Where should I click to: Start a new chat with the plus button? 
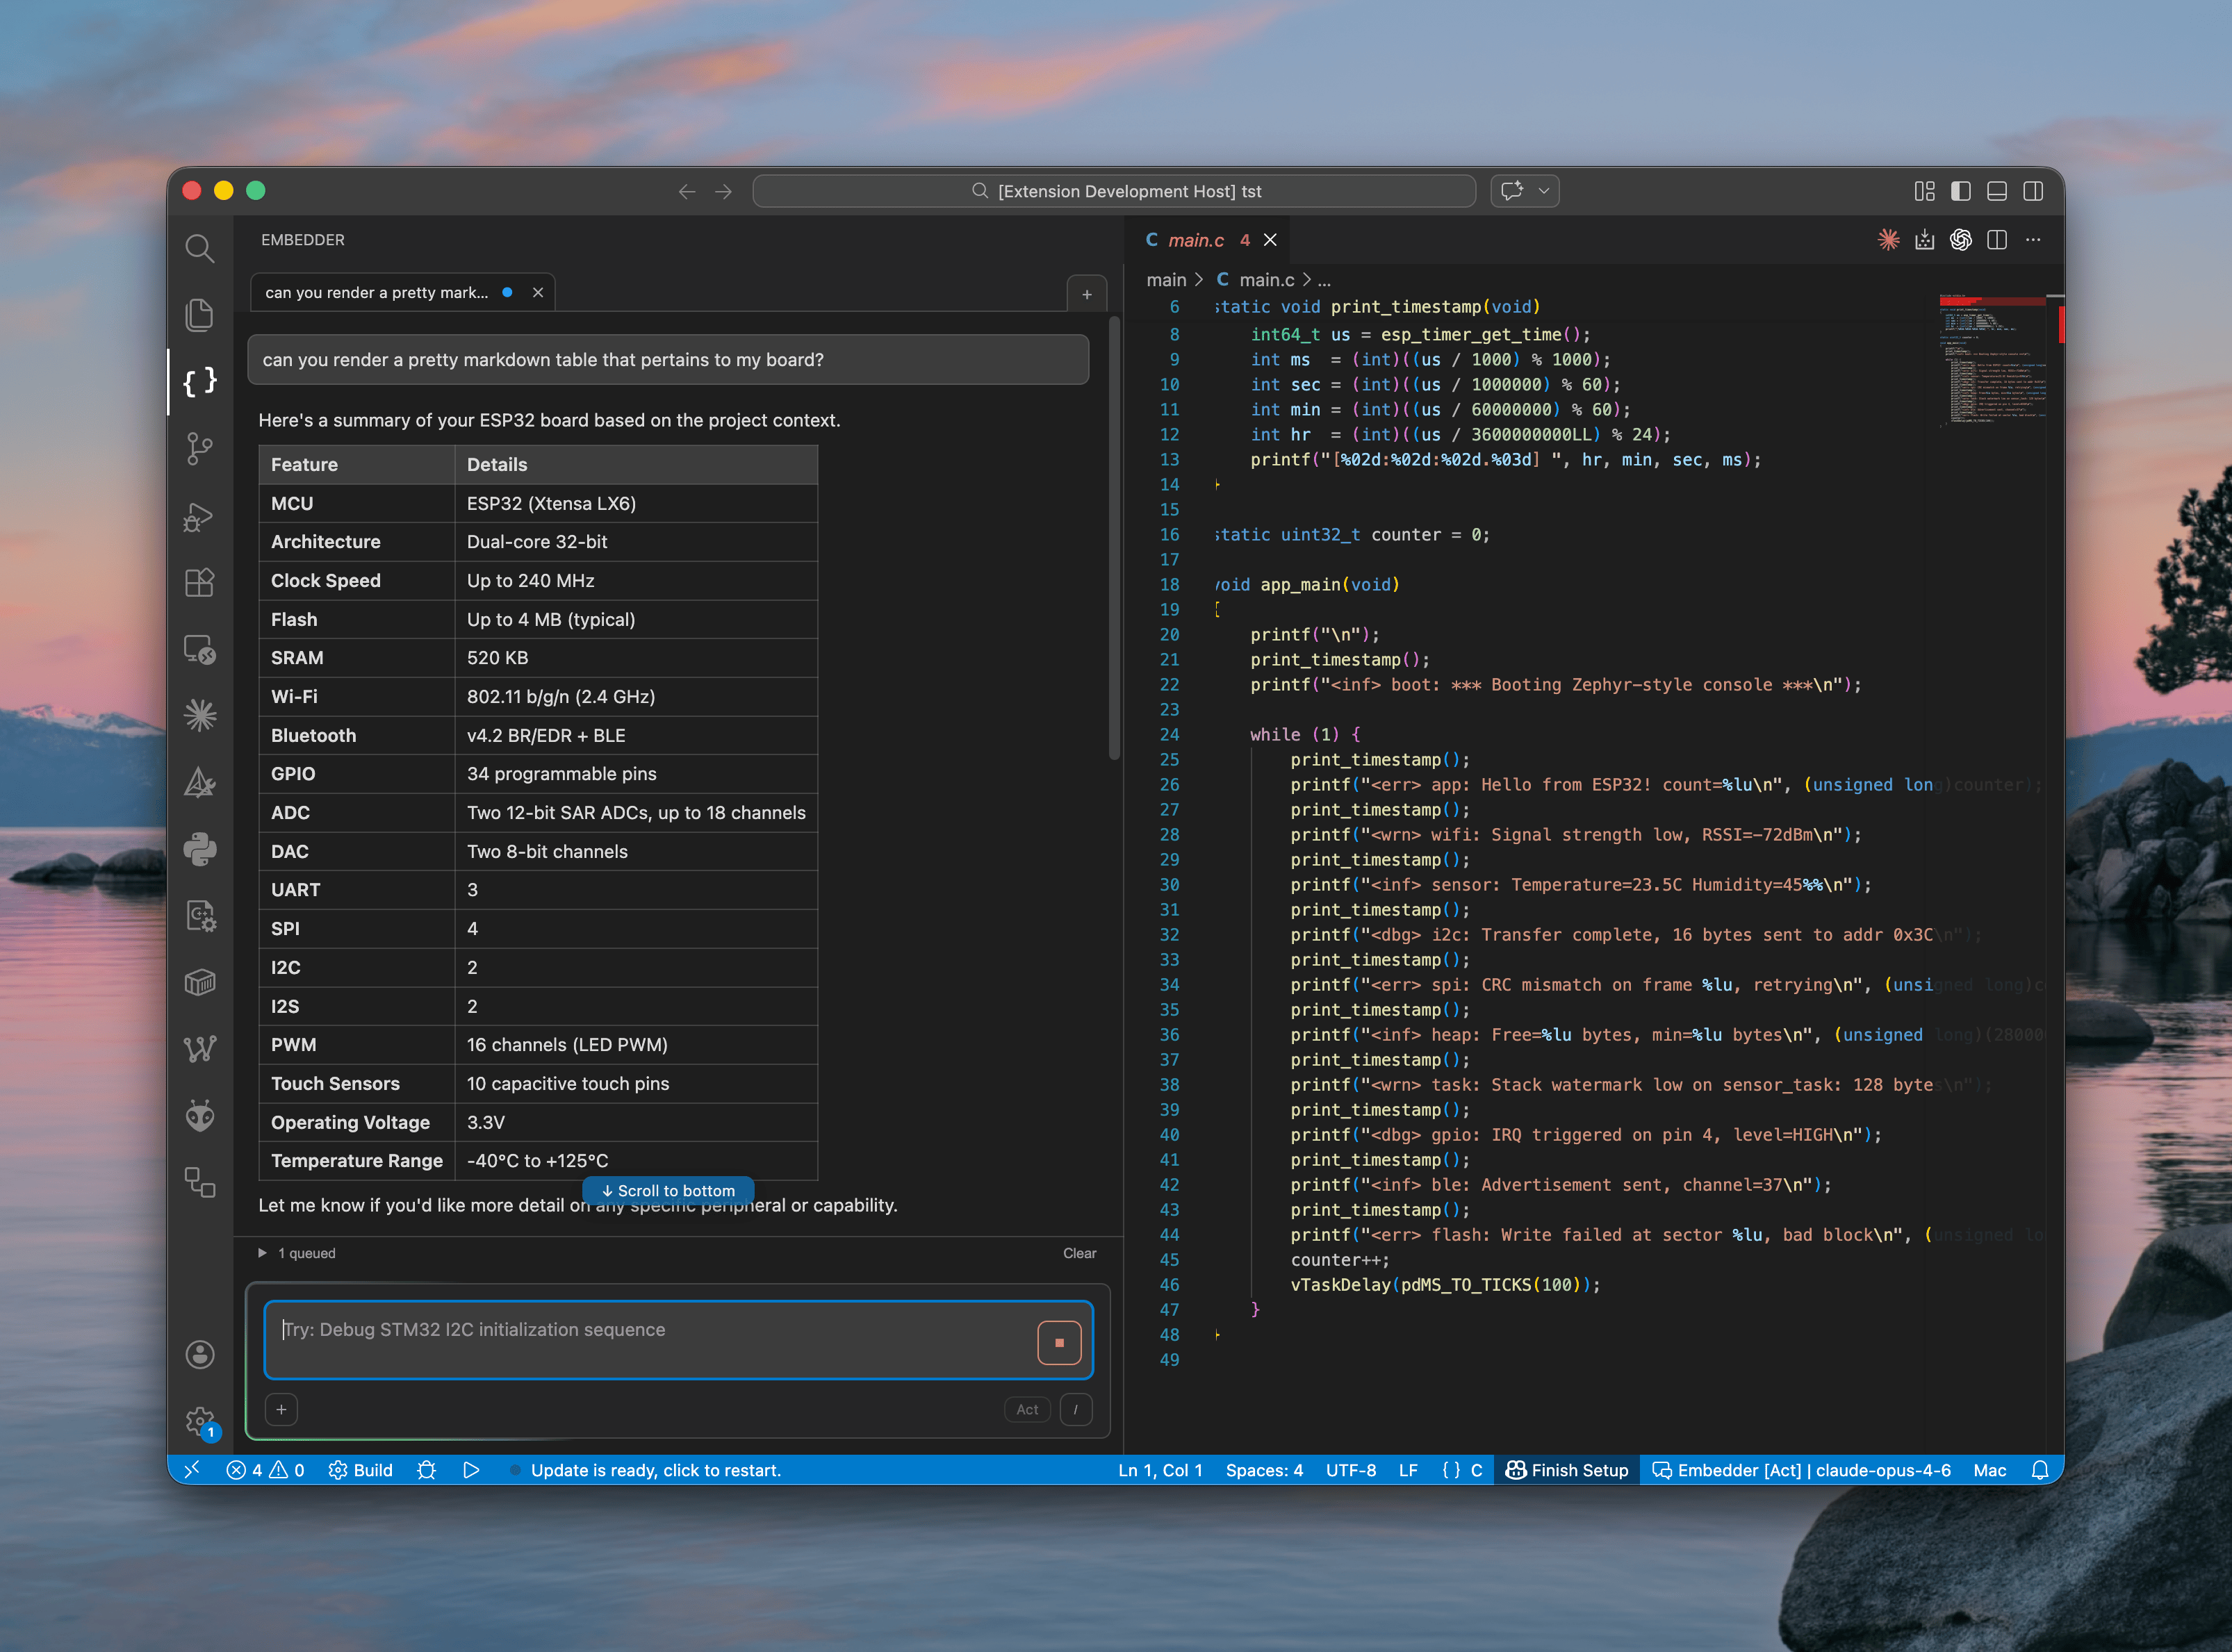point(1087,294)
